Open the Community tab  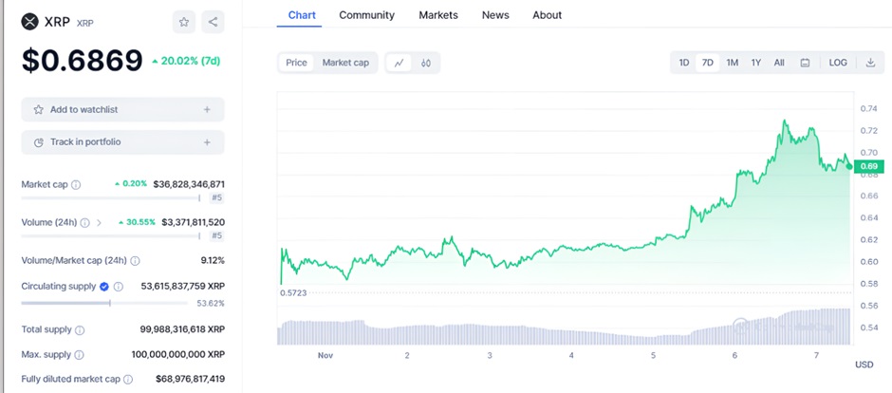tap(366, 15)
